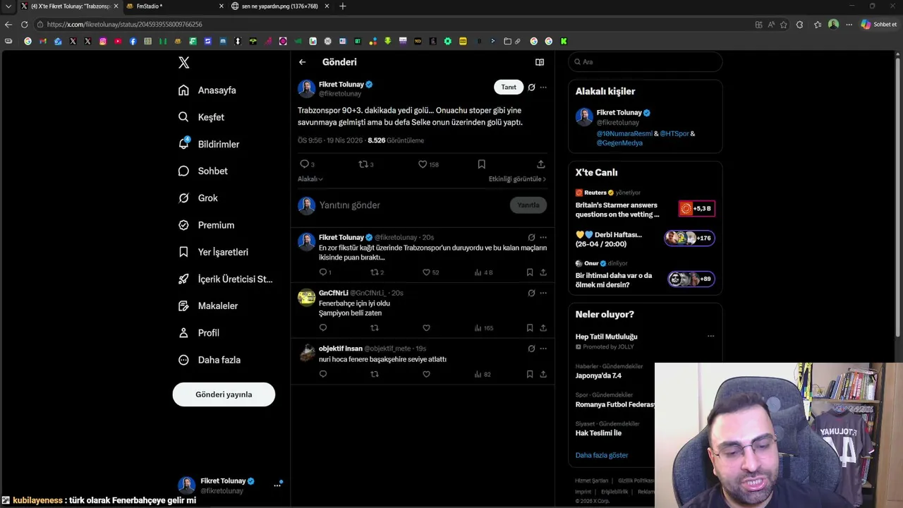Image resolution: width=903 pixels, height=508 pixels.
Task: Click the browser address bar URL
Action: click(124, 25)
